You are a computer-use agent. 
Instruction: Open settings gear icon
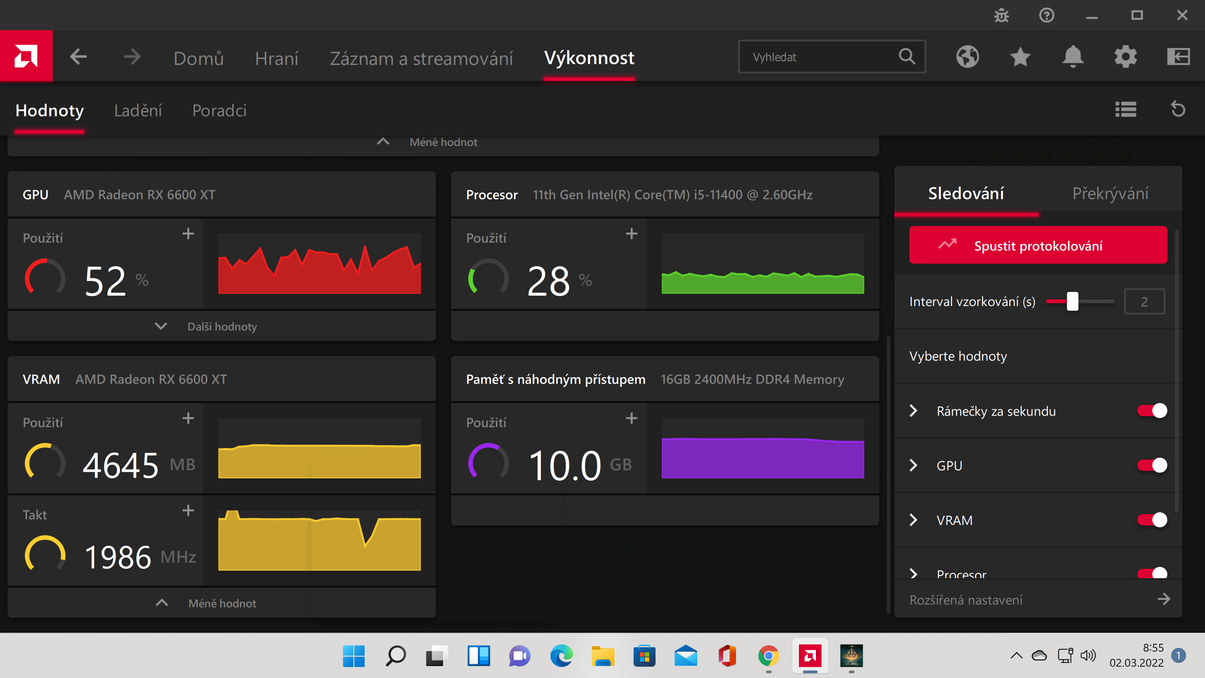(1126, 57)
